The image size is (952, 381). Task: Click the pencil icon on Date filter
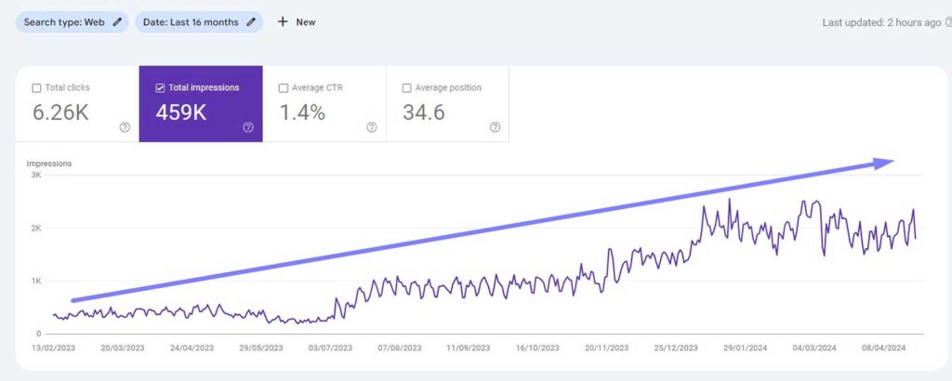pos(251,22)
